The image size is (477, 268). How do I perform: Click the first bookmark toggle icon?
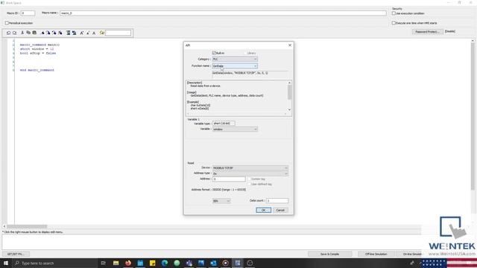42,33
